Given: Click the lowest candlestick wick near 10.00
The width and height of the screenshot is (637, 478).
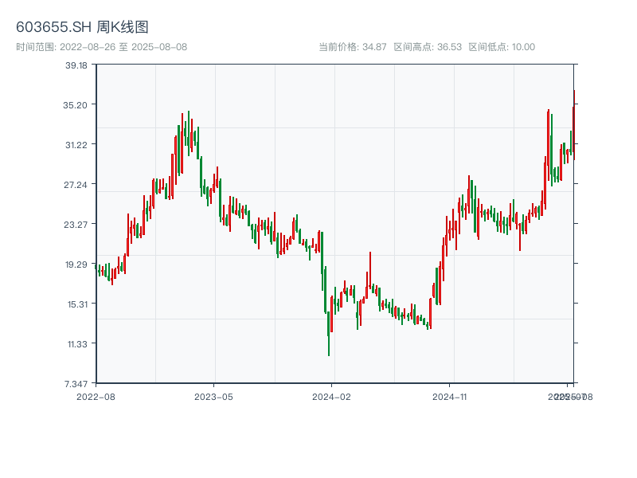Looking at the screenshot, I should [x=329, y=351].
